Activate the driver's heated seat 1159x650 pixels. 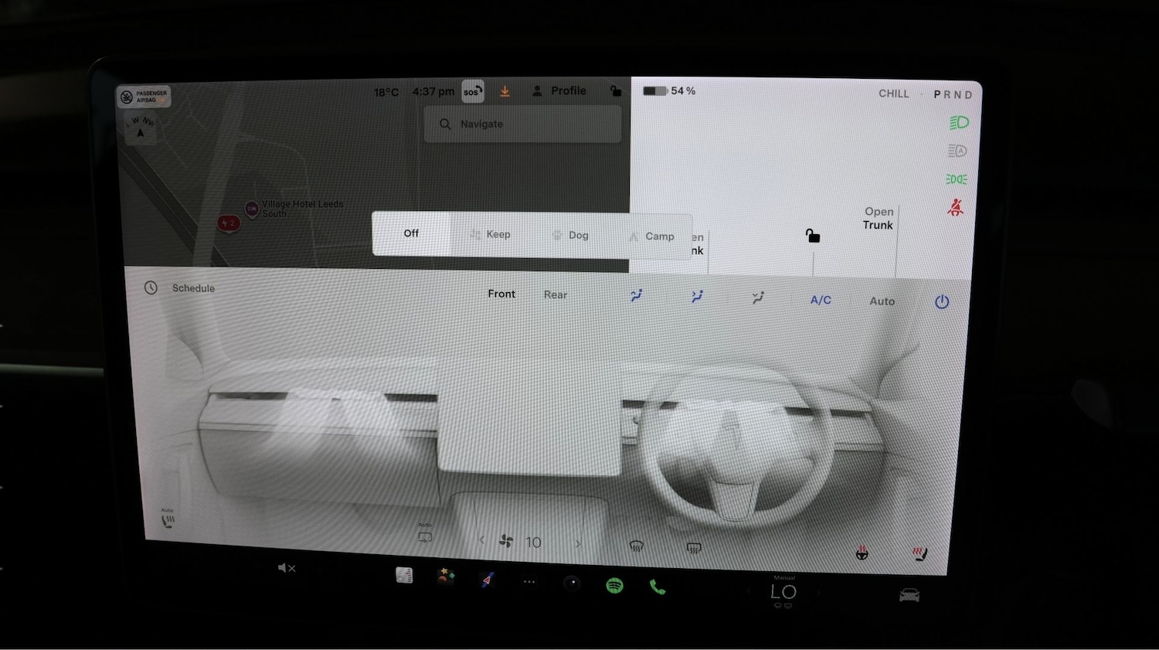click(x=919, y=552)
